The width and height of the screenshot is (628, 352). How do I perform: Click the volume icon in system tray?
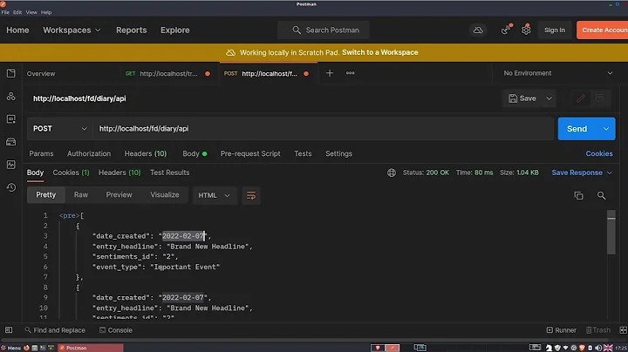pyautogui.click(x=598, y=348)
